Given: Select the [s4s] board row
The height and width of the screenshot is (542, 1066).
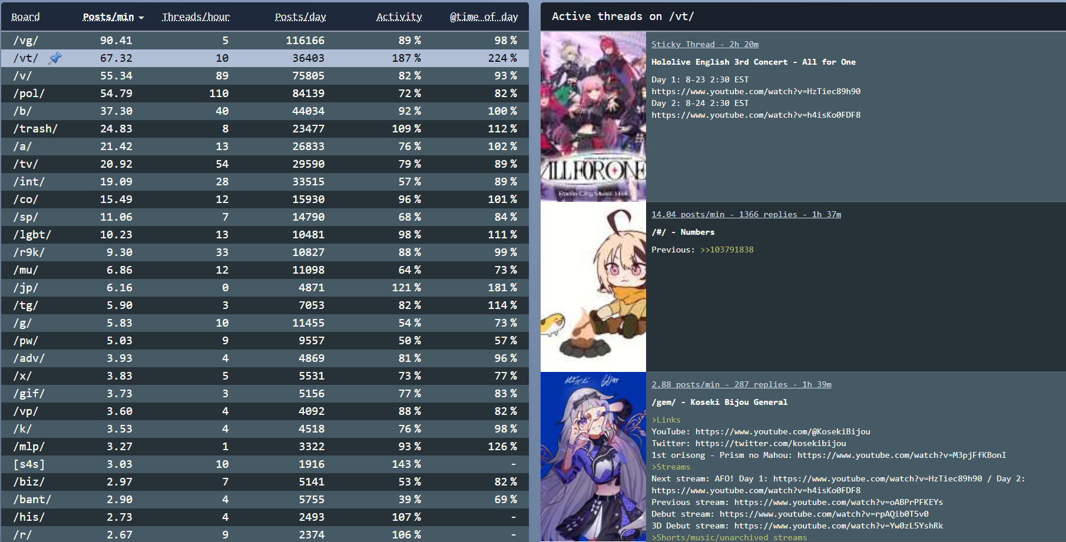Looking at the screenshot, I should tap(264, 464).
